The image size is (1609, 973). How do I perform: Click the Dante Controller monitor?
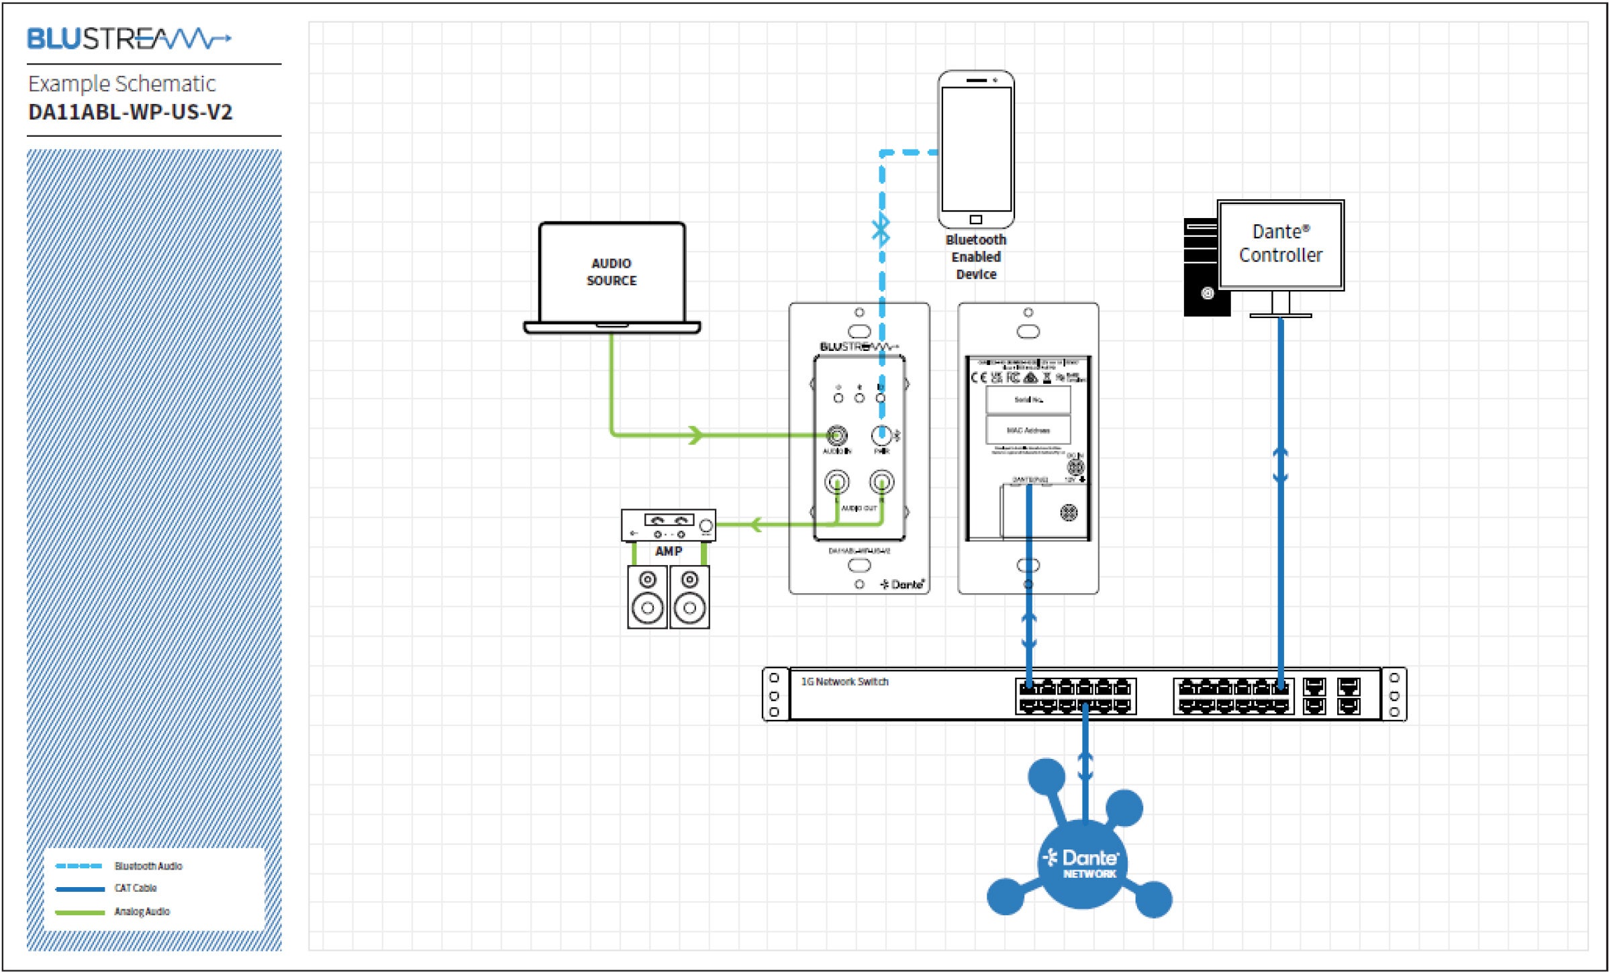(x=1280, y=245)
